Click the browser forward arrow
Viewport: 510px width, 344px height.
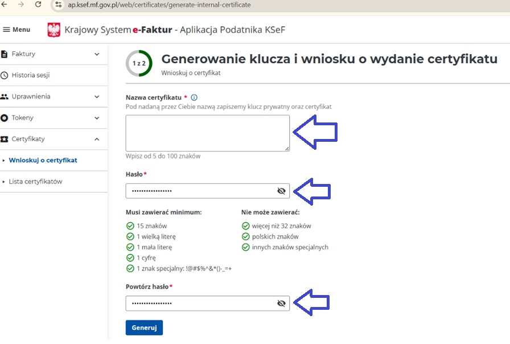point(21,5)
